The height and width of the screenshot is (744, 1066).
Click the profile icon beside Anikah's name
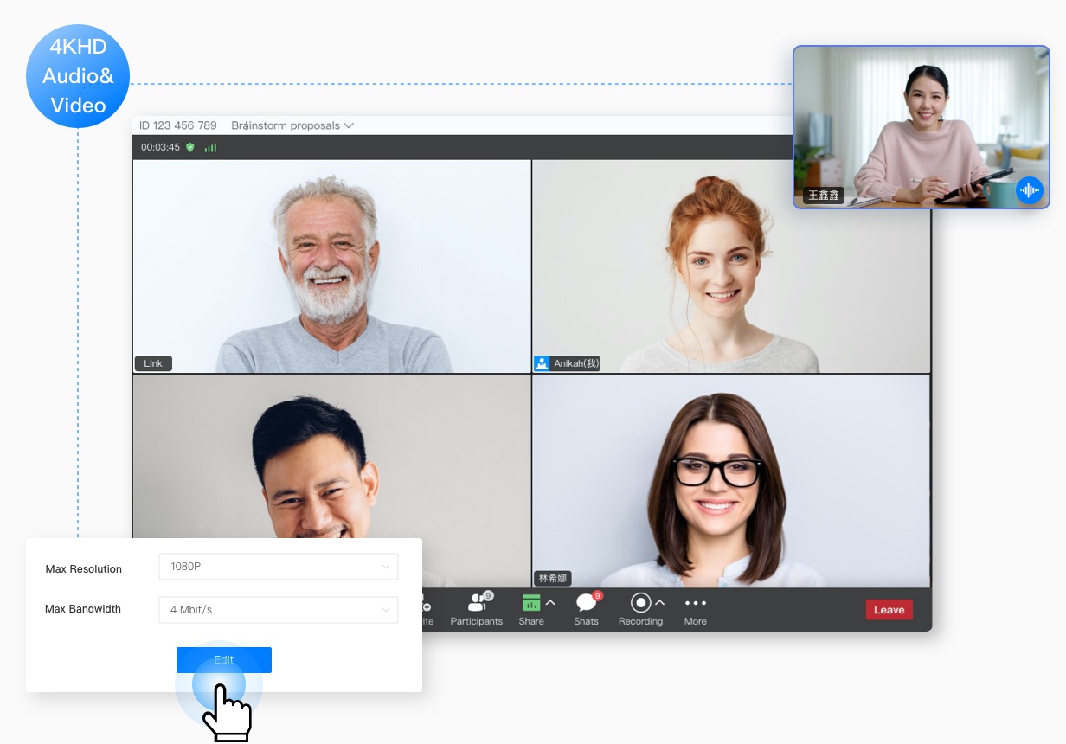pos(542,363)
